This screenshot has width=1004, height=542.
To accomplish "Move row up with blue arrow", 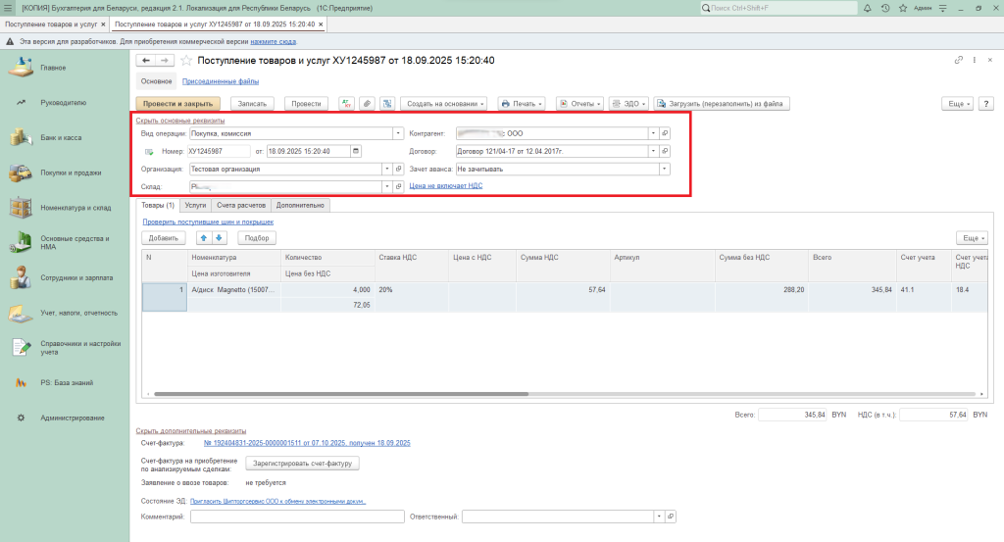I will (x=205, y=238).
